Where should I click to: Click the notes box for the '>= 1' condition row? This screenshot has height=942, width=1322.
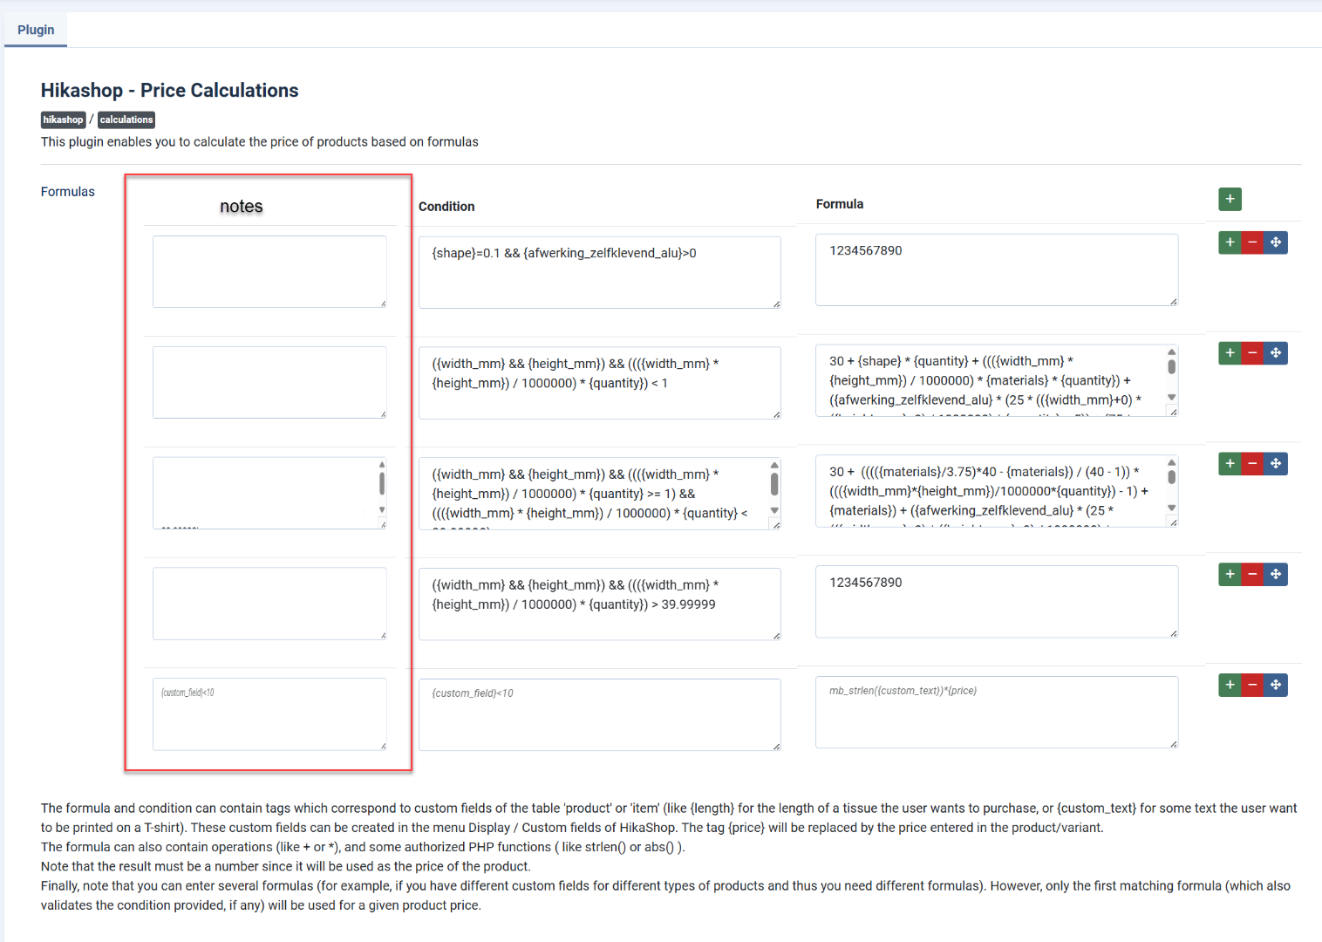(x=269, y=493)
